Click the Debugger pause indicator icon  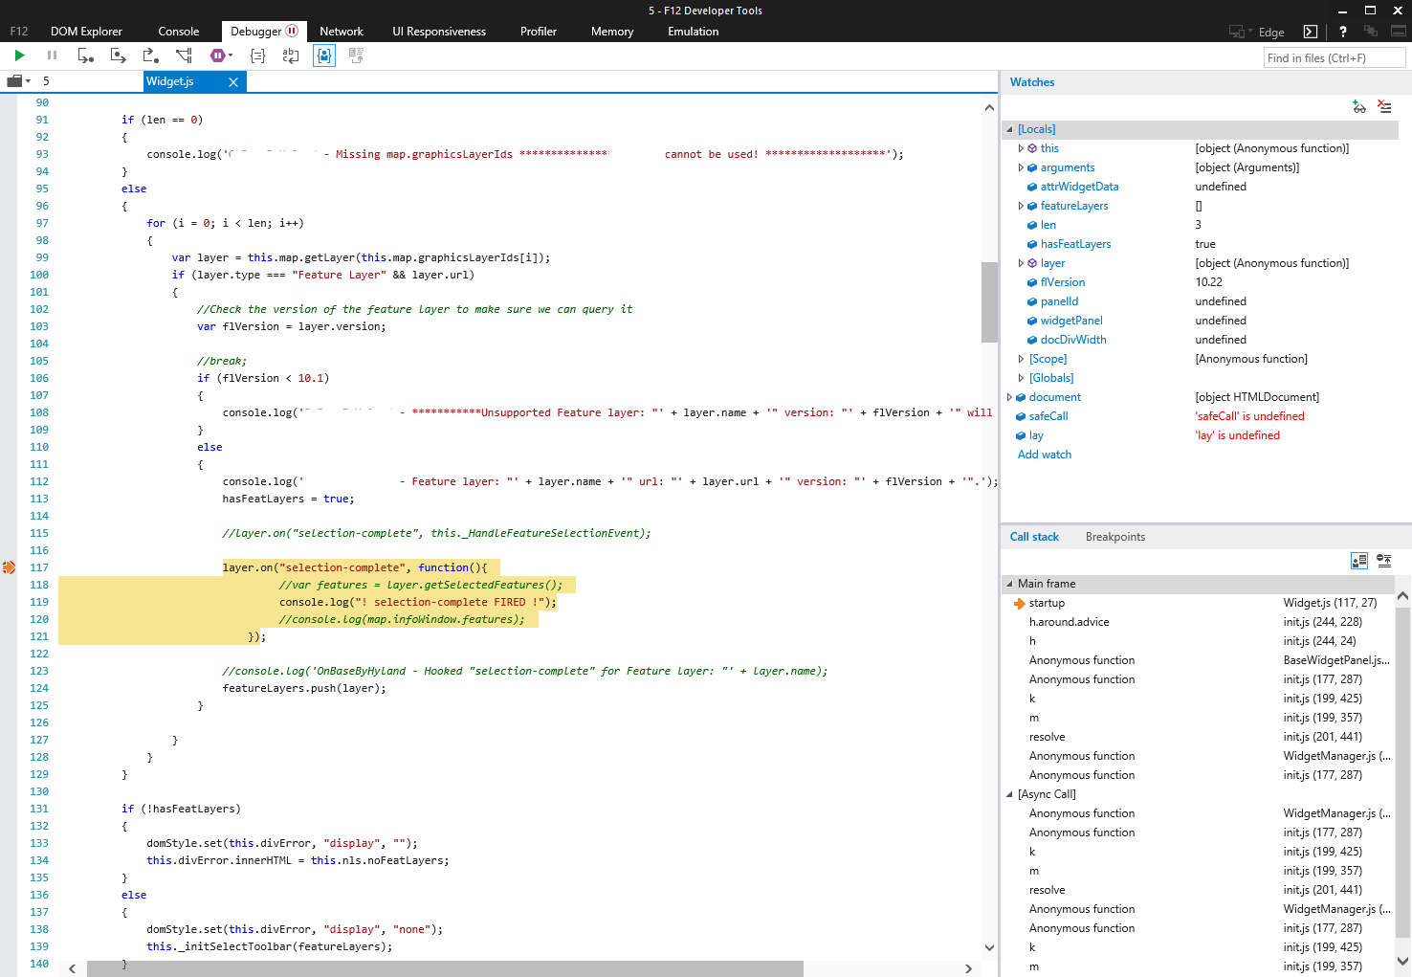click(292, 31)
